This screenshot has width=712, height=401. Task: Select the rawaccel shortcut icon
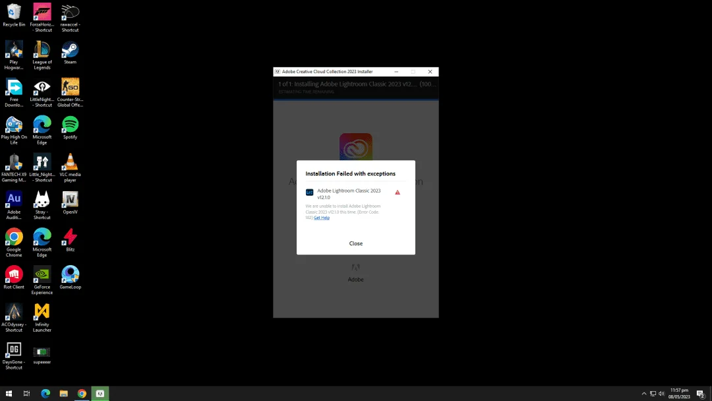click(x=70, y=18)
